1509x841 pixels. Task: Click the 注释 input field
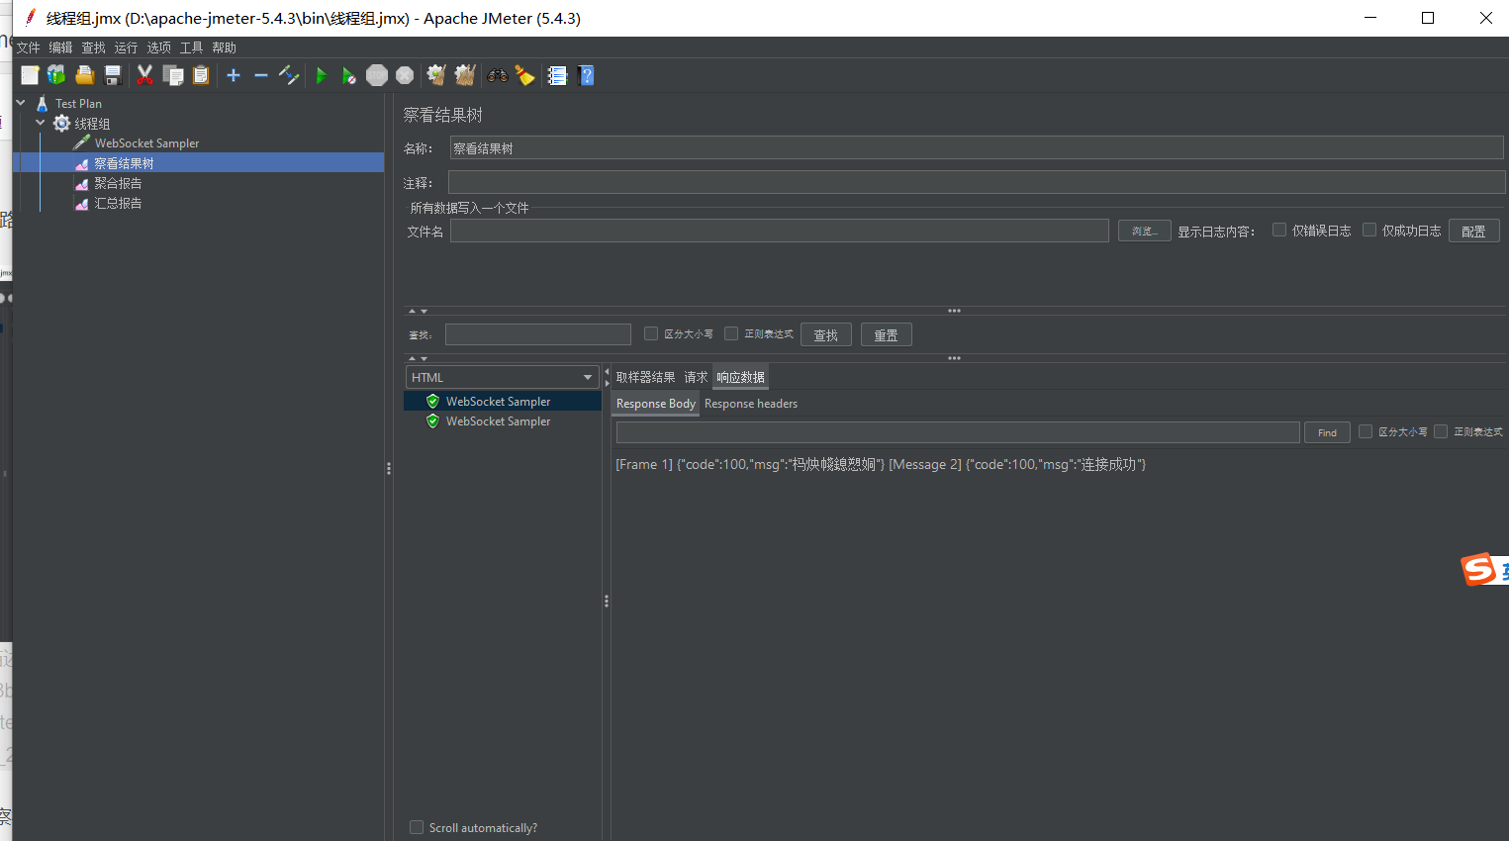[977, 182]
